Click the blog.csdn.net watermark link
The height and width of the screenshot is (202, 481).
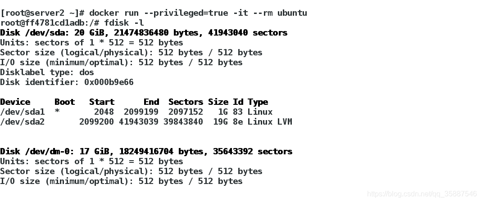pyautogui.click(x=422, y=194)
